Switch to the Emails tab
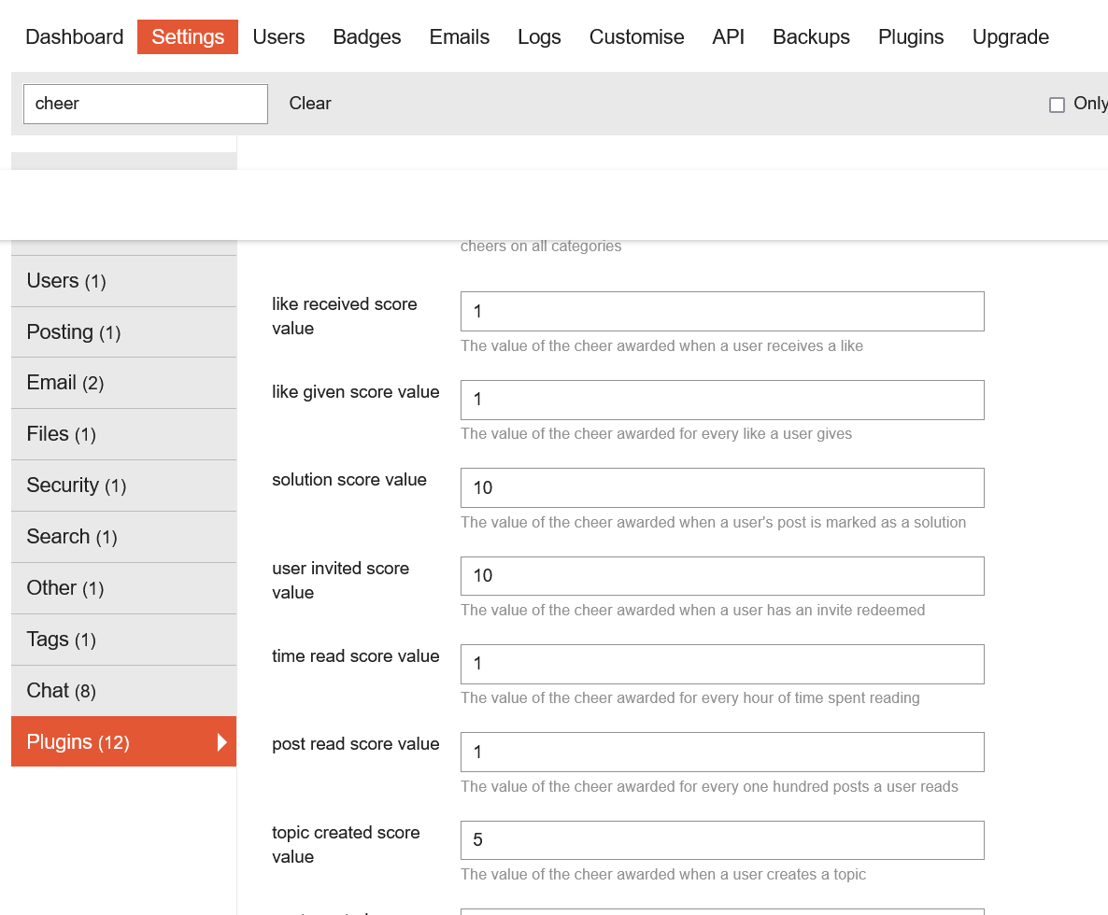The width and height of the screenshot is (1108, 915). (x=460, y=36)
